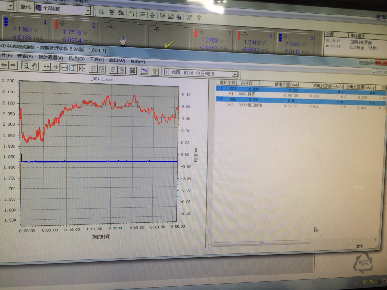Viewport: 387px width, 290px height.
Task: Click the fourth list-layout icon before grid
Action: coord(122,70)
